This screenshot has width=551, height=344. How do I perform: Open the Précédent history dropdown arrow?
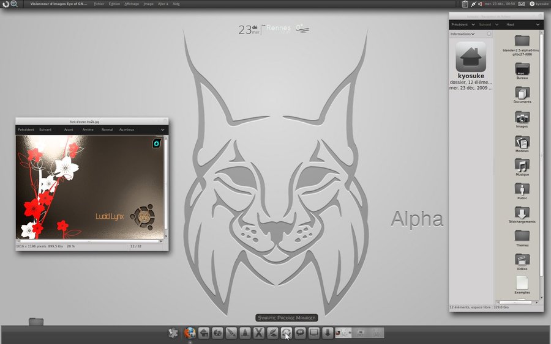473,24
